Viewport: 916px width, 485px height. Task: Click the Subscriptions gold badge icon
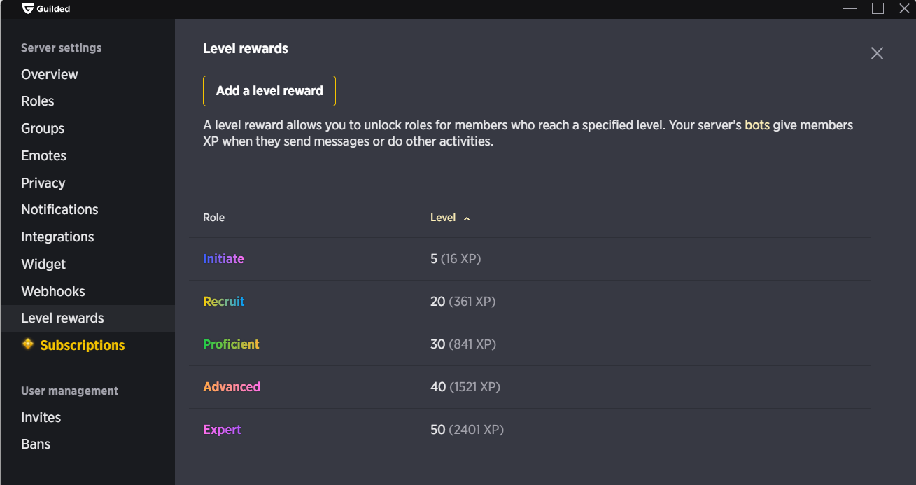[x=28, y=344]
